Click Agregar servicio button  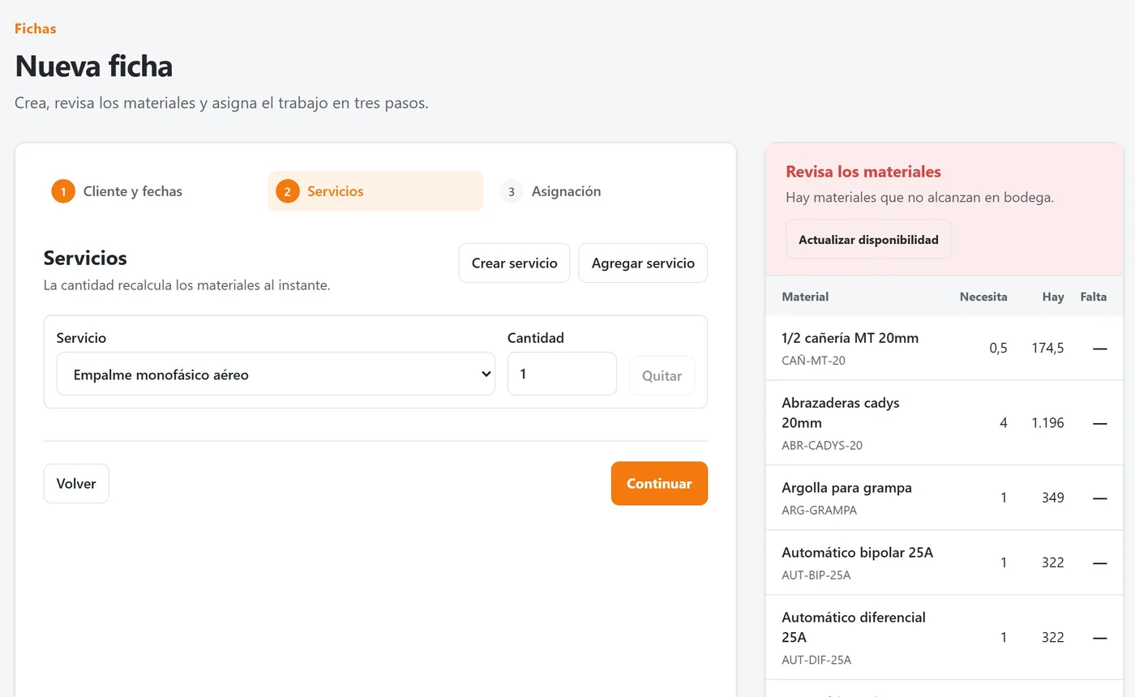[643, 263]
